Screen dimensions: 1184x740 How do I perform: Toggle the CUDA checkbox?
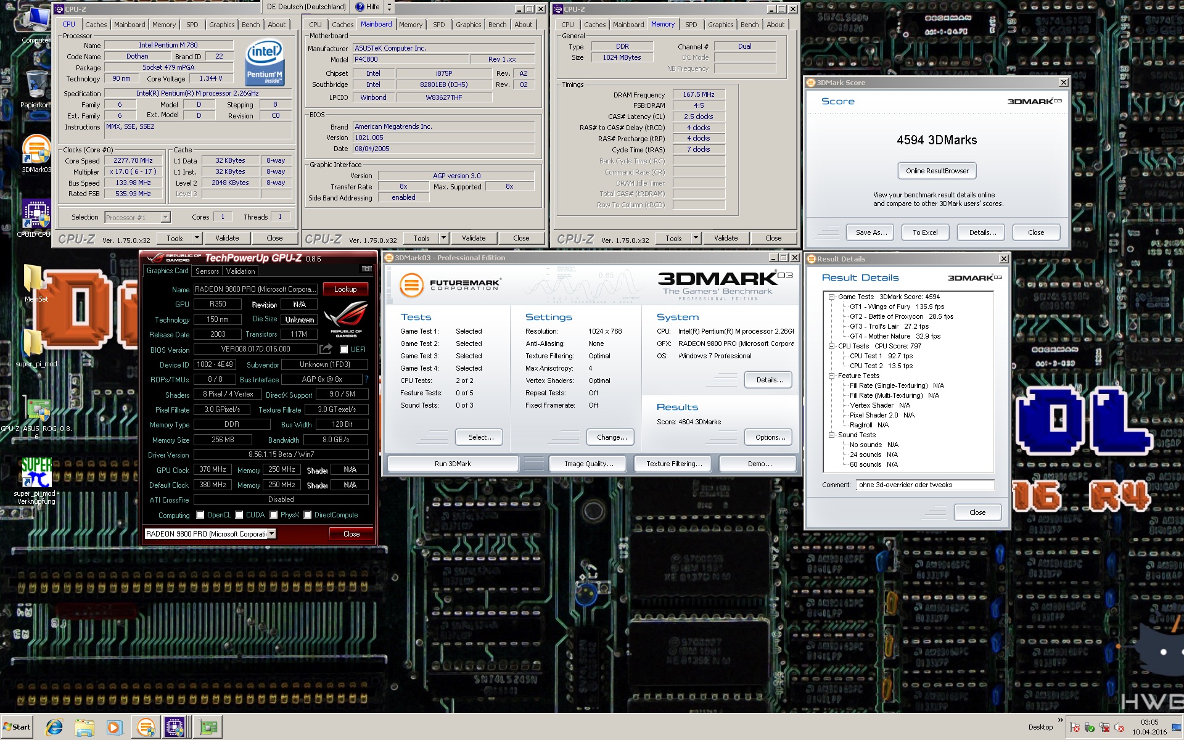pos(239,515)
